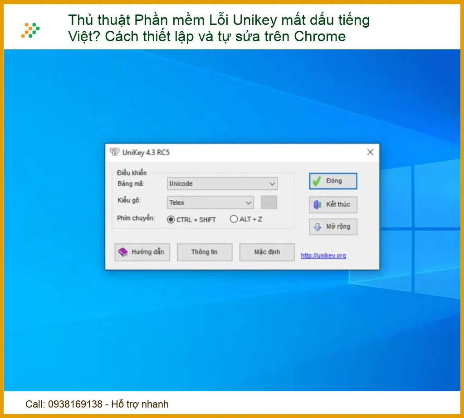The image size is (464, 418).
Task: Open the http://unikey.org link
Action: [323, 255]
